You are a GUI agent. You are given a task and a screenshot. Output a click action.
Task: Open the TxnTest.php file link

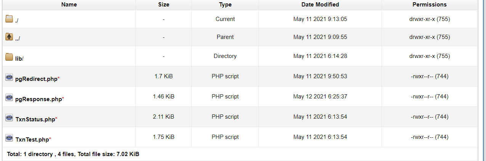pos(32,140)
